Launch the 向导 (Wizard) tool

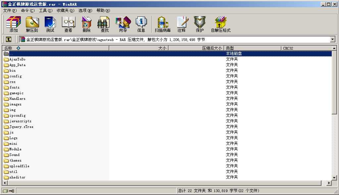click(123, 24)
